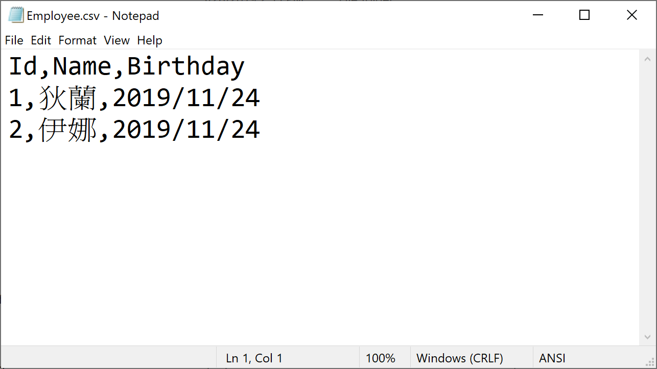Click the Notepad app icon in title bar
The height and width of the screenshot is (369, 657).
point(16,15)
